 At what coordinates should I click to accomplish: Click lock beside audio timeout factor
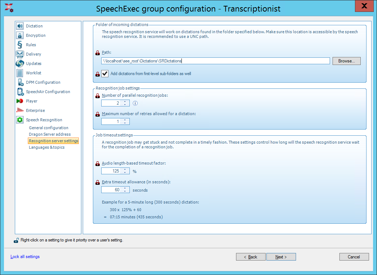98,163
